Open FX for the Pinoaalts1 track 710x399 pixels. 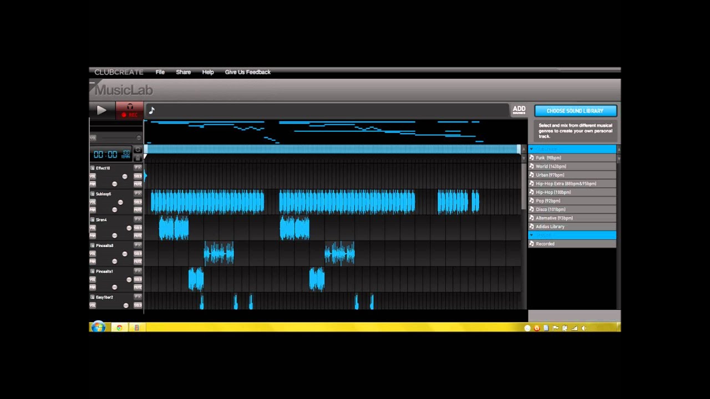138,272
